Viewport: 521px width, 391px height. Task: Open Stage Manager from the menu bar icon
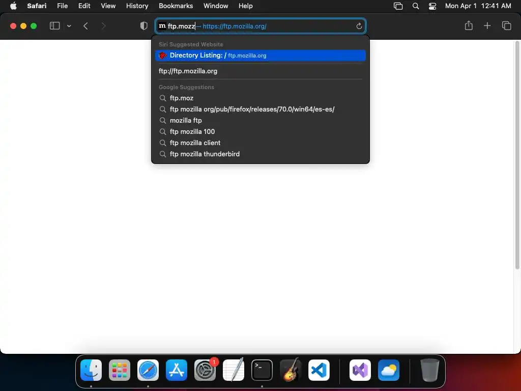click(398, 6)
